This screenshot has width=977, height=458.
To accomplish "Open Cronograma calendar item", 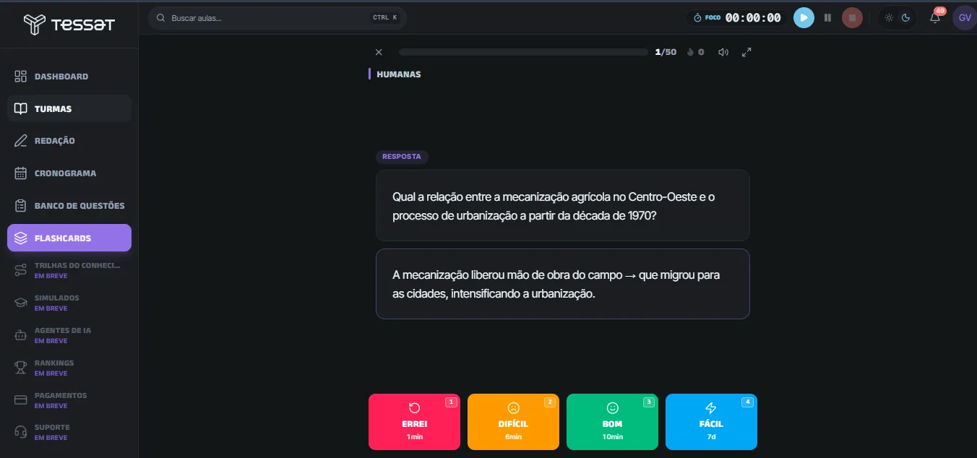I will tap(69, 173).
